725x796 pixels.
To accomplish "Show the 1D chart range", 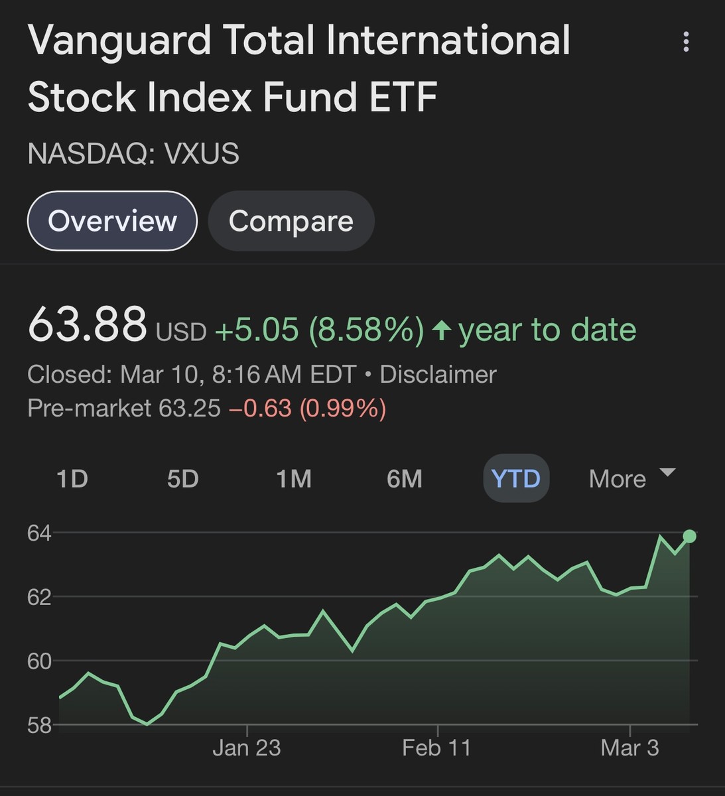I will click(72, 478).
